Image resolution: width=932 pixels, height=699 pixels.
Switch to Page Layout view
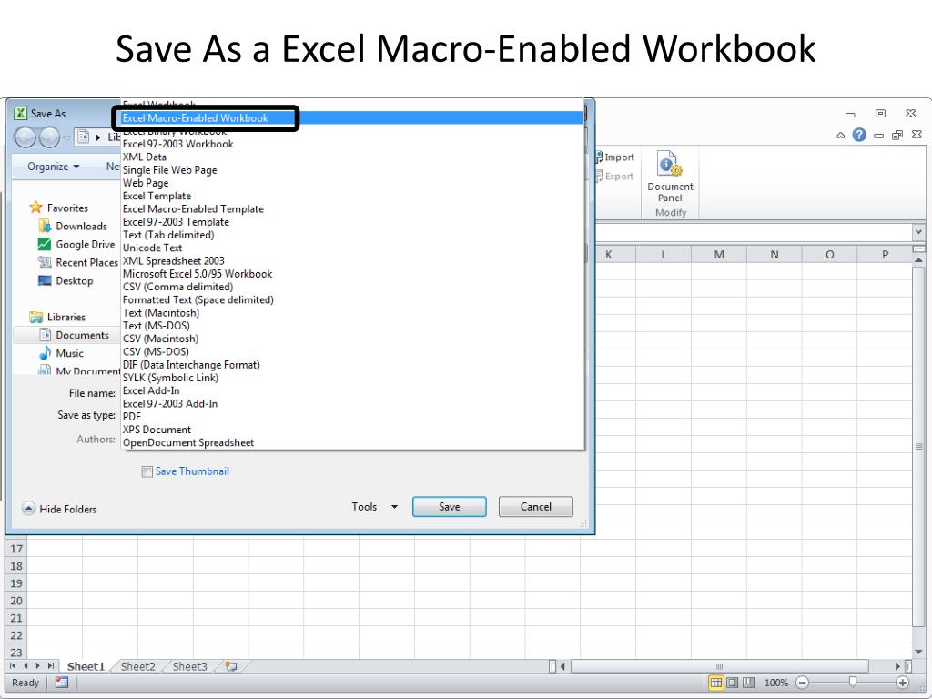click(x=733, y=683)
